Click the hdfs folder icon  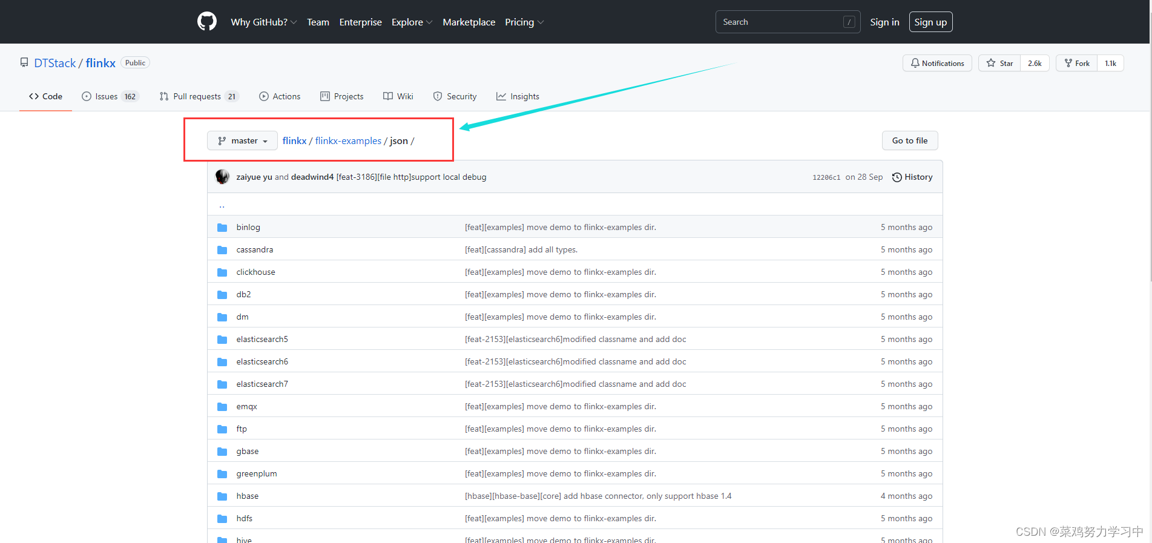[222, 519]
